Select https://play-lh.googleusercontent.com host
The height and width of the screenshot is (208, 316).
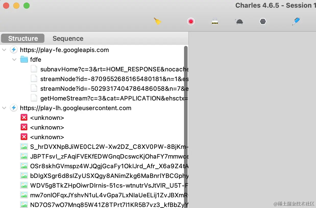tap(76, 108)
